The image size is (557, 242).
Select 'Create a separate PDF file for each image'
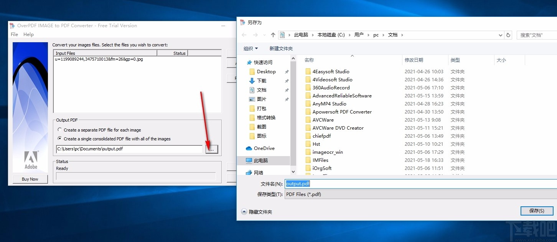60,130
